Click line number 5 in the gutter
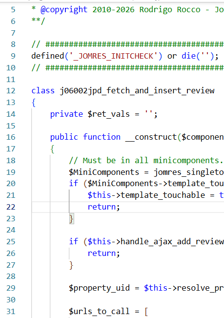 [x=13, y=10]
